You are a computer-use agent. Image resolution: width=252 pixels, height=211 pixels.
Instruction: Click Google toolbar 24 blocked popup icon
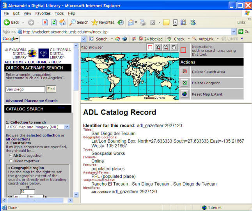tap(151, 39)
